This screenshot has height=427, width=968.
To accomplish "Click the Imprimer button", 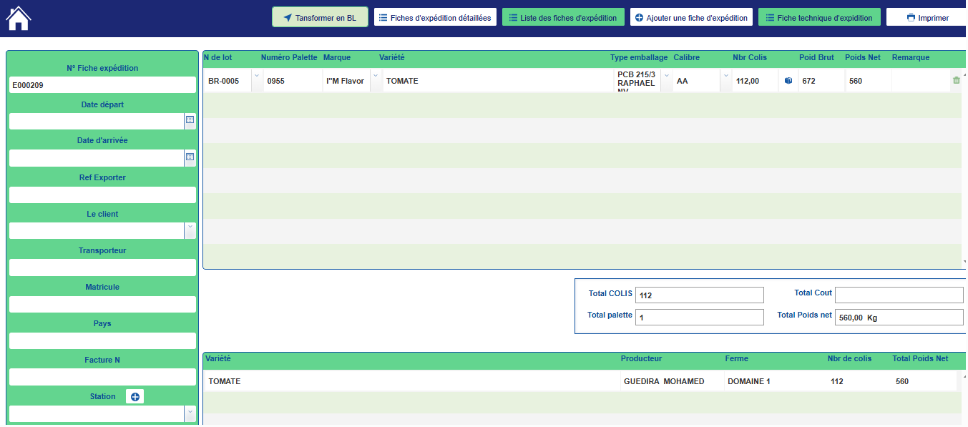I will coord(927,18).
